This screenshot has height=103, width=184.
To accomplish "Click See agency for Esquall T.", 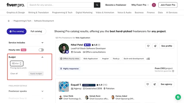I will (166, 84).
